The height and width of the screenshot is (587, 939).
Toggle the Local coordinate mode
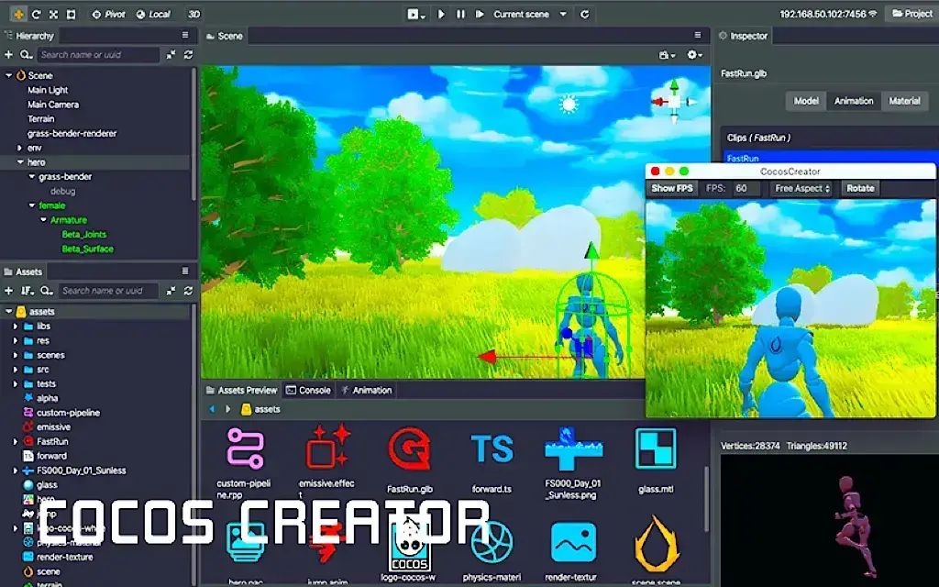153,14
